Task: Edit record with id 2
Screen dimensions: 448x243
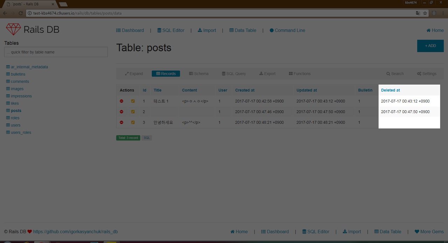Action: pyautogui.click(x=133, y=112)
